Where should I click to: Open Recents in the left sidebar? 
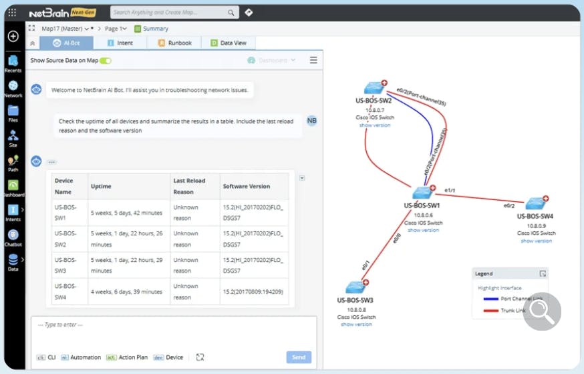coord(13,64)
